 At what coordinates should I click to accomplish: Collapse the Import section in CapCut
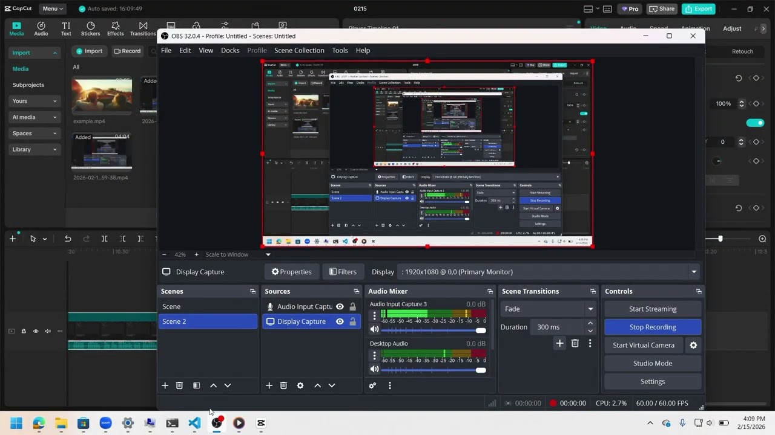coord(35,53)
